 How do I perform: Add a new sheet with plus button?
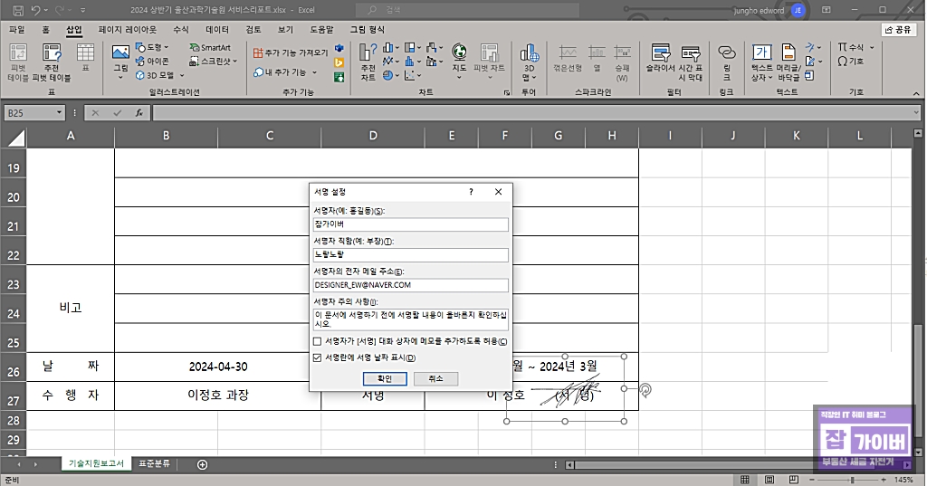(202, 464)
